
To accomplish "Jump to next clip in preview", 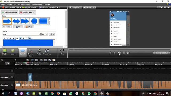I will click(128, 53).
